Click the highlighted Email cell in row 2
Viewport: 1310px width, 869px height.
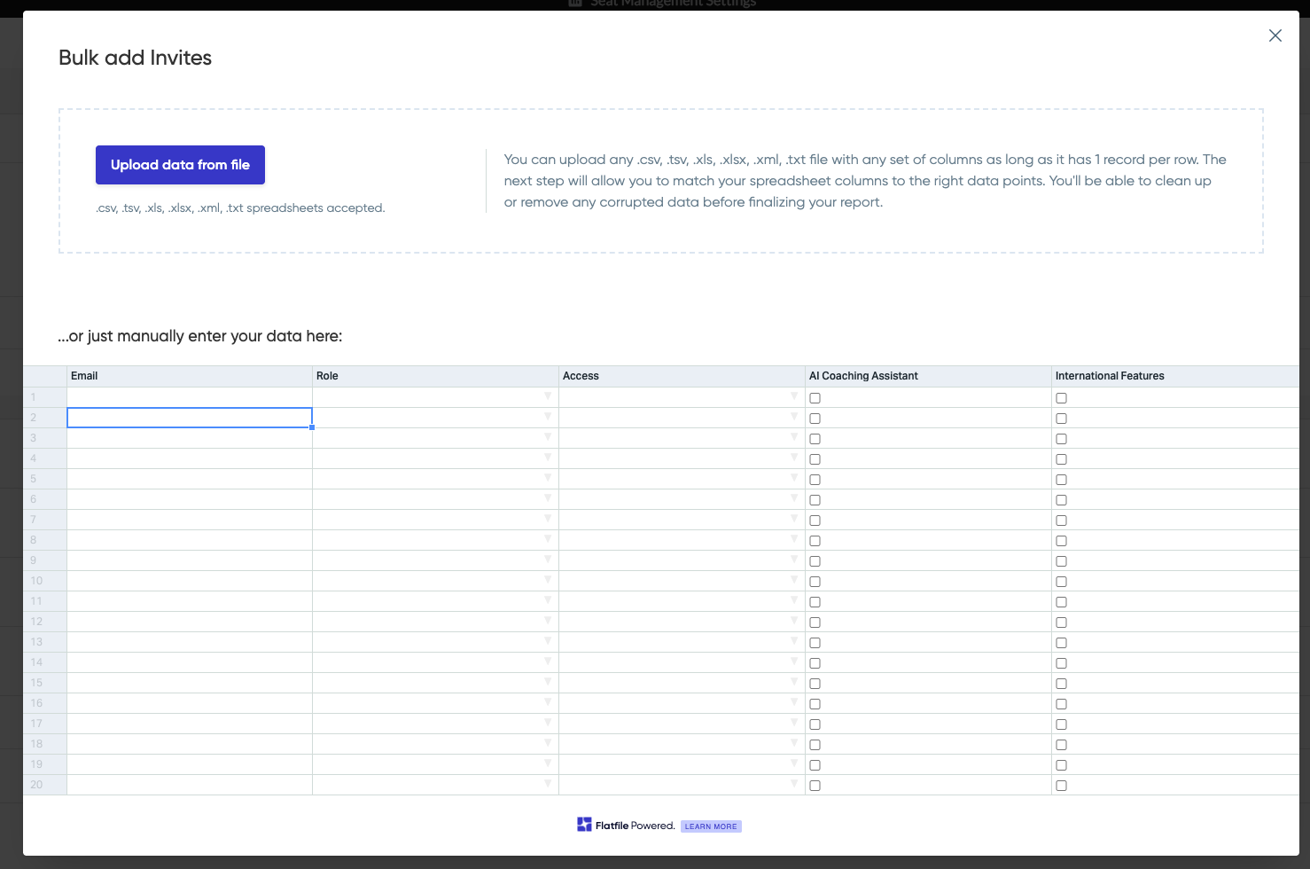[190, 418]
